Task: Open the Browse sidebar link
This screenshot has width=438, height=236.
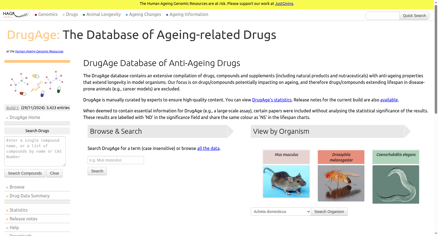Action: (17, 187)
